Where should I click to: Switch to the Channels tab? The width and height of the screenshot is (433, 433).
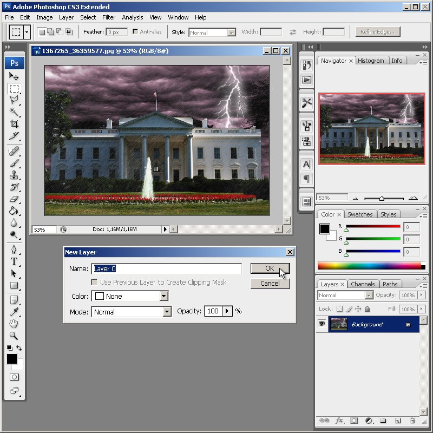tap(363, 284)
